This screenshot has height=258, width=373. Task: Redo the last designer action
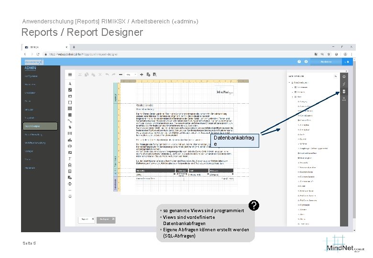[x=114, y=75]
